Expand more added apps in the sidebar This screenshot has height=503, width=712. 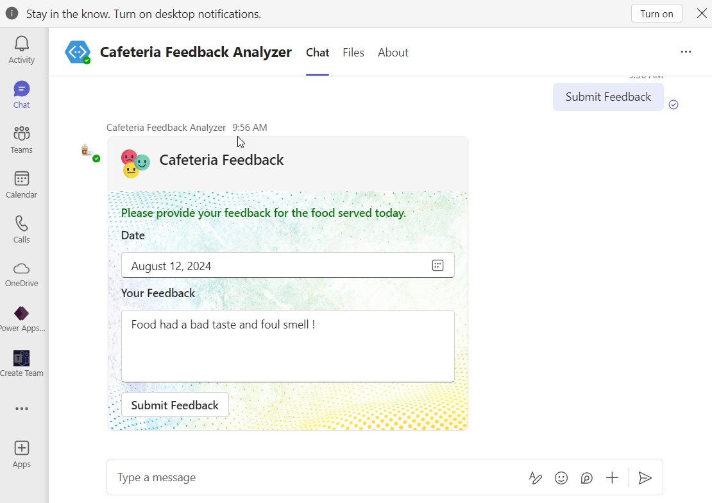21,409
